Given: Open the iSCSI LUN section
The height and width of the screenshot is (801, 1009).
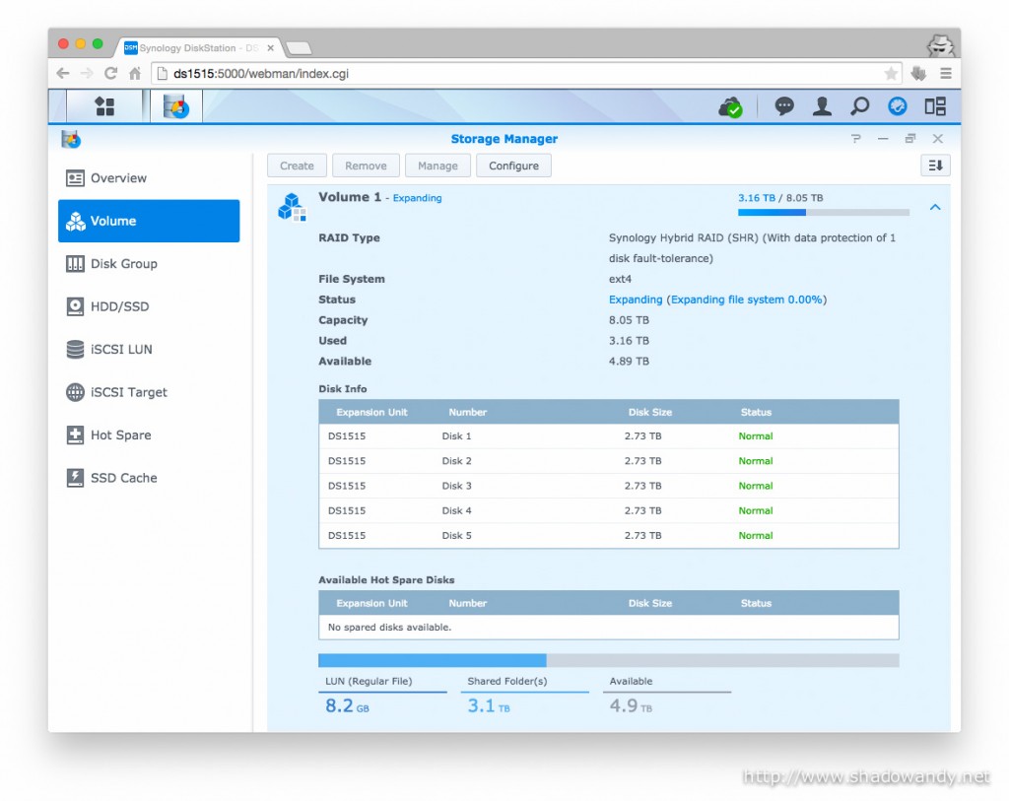Looking at the screenshot, I should point(149,350).
